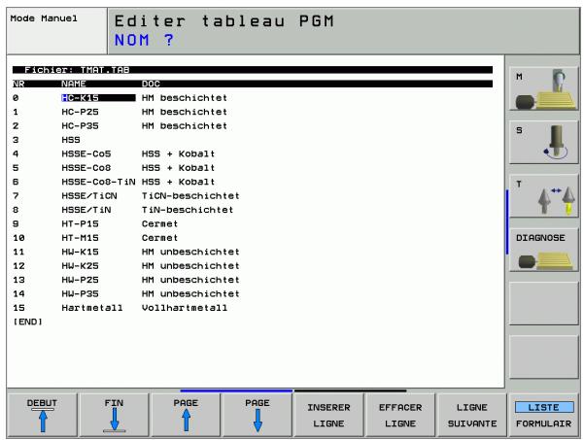Click the NOM ? prompt line

click(x=144, y=40)
